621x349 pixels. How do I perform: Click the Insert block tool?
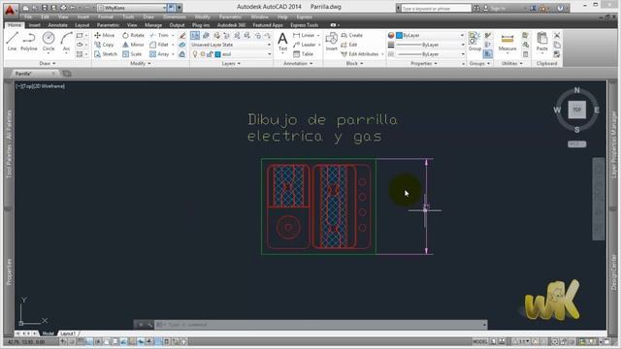[331, 42]
